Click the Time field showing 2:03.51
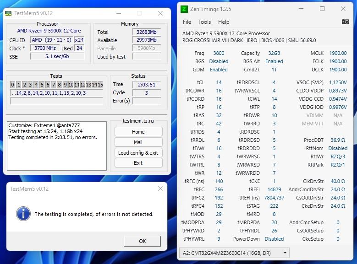Screen dimensions: 357x264 [x=147, y=85]
